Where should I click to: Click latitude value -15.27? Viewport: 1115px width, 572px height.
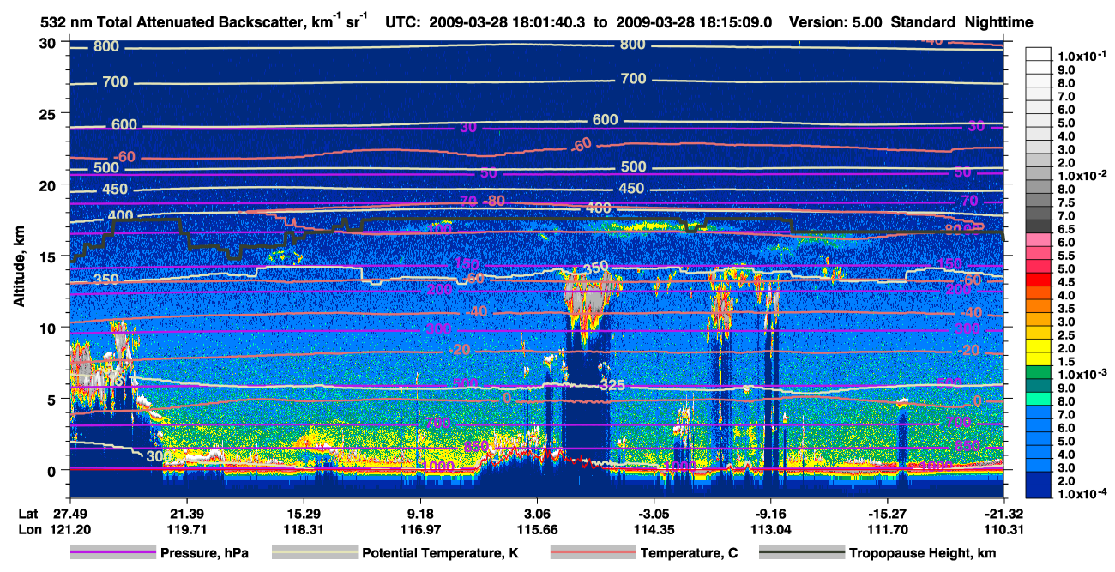(887, 515)
